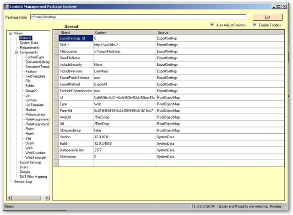Click the ParentId GUID value cell
This screenshot has width=293, height=215.
pyautogui.click(x=125, y=110)
